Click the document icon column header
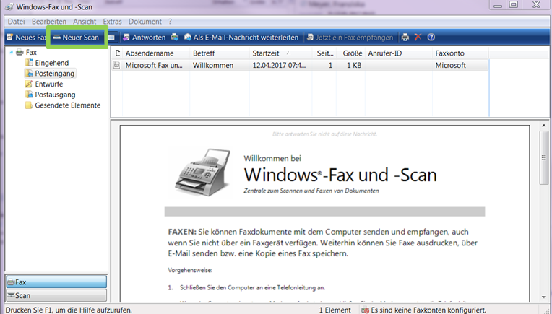Viewport: 552px width, 314px height. [118, 53]
